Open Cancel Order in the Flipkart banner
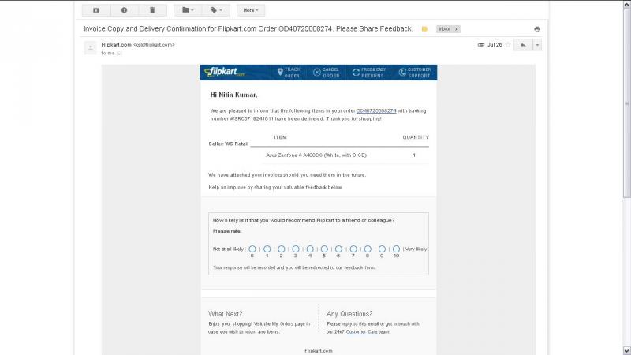631x355 pixels. click(x=327, y=73)
